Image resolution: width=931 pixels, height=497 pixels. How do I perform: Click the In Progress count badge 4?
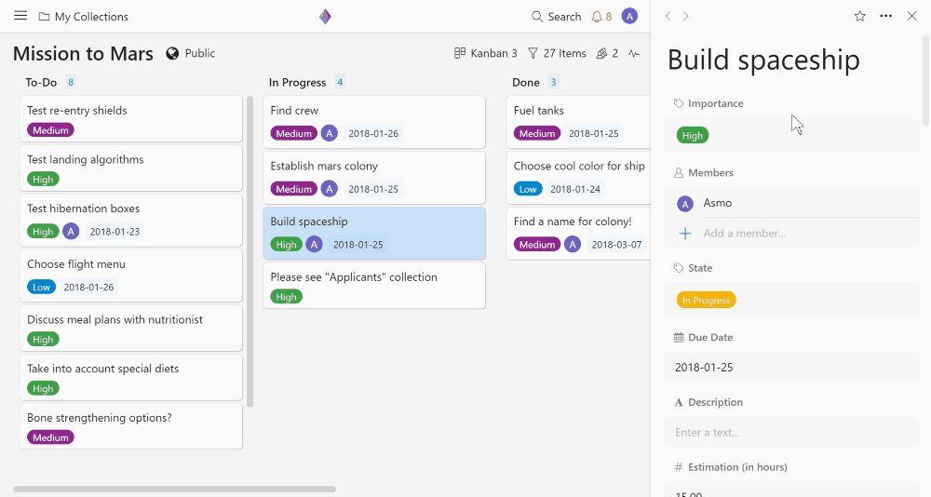coord(340,83)
